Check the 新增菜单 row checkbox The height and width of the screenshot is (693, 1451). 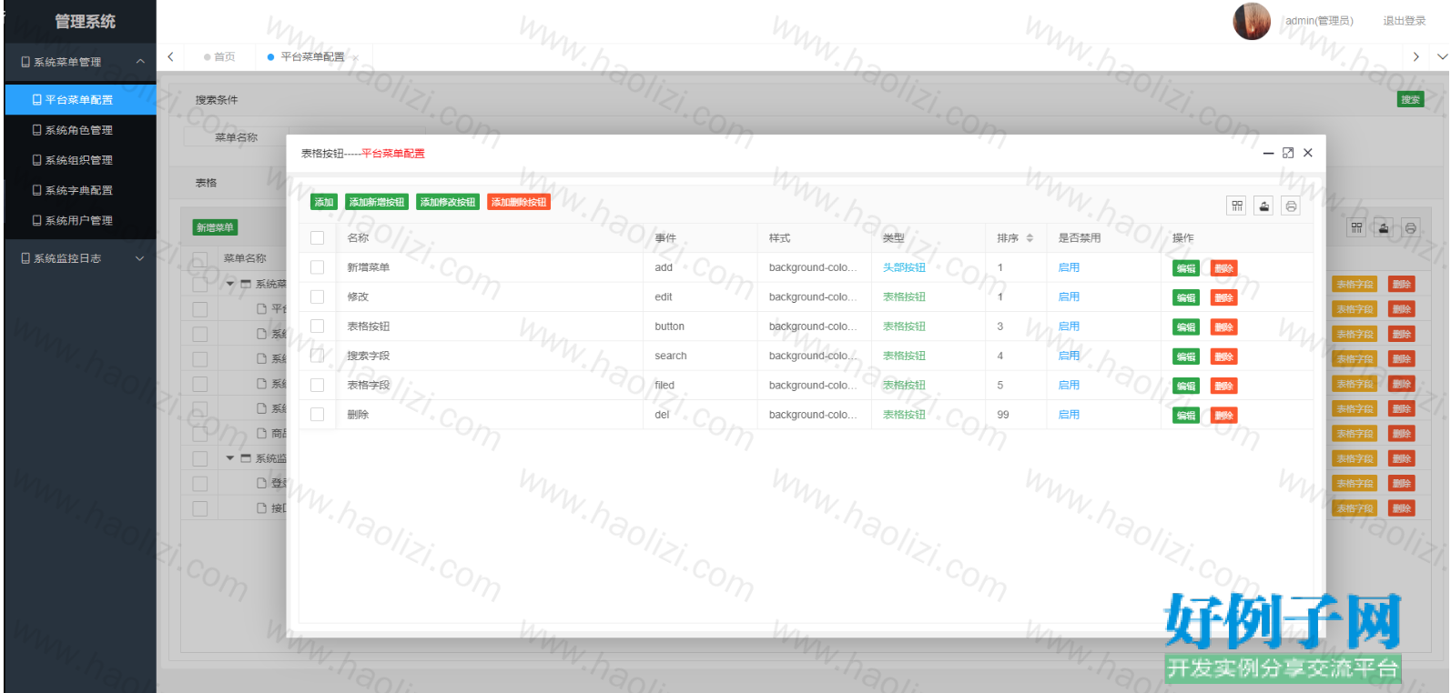(x=317, y=267)
